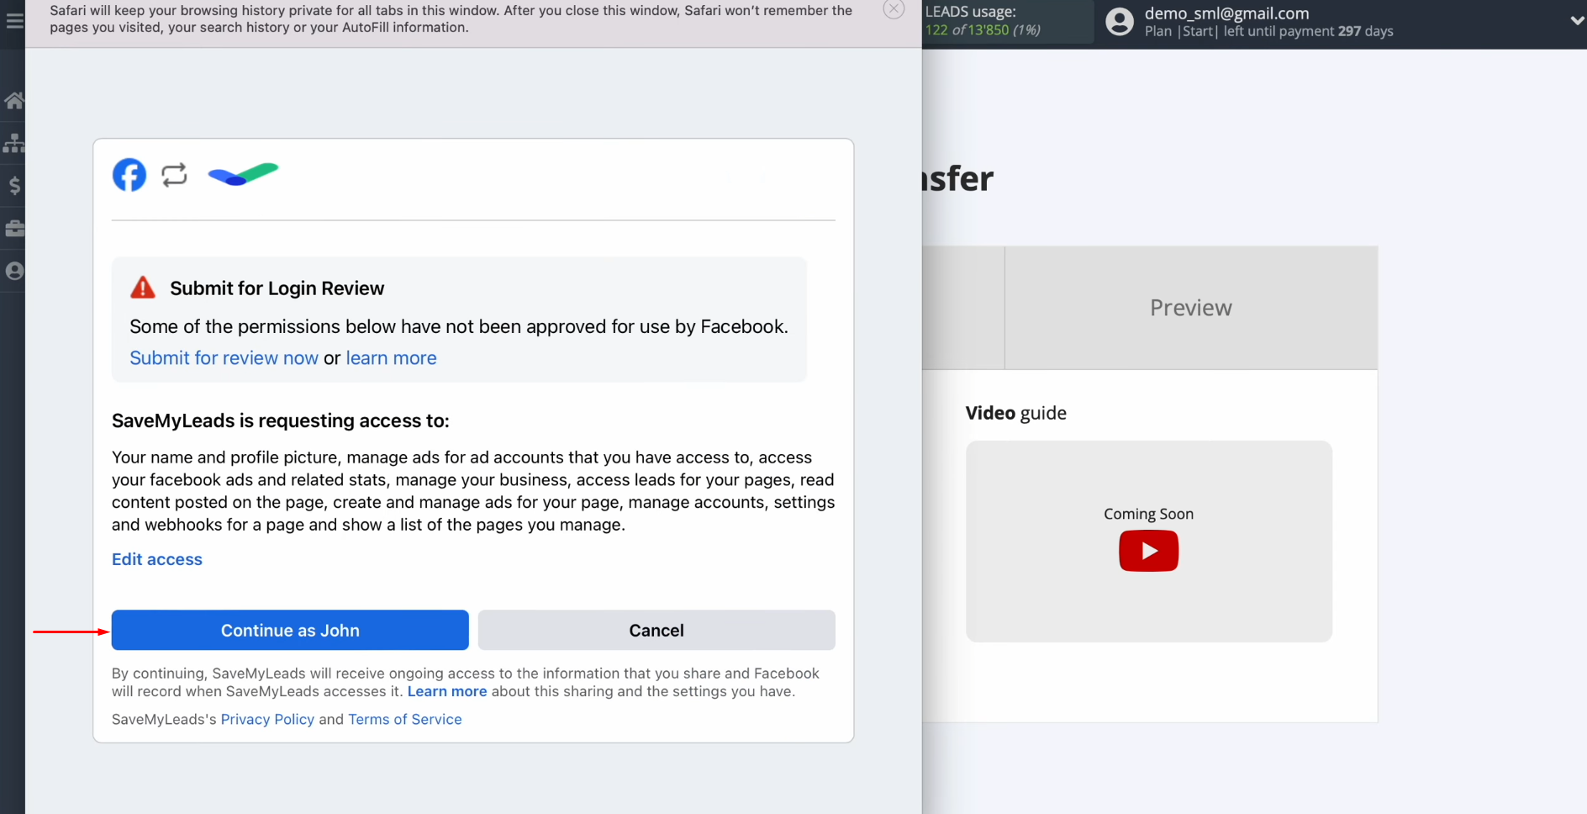Click Edit access link
The height and width of the screenshot is (814, 1587).
(157, 559)
